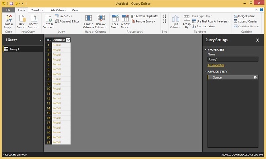Image resolution: width=266 pixels, height=159 pixels.
Task: Open the All Properties link
Action: (216, 65)
